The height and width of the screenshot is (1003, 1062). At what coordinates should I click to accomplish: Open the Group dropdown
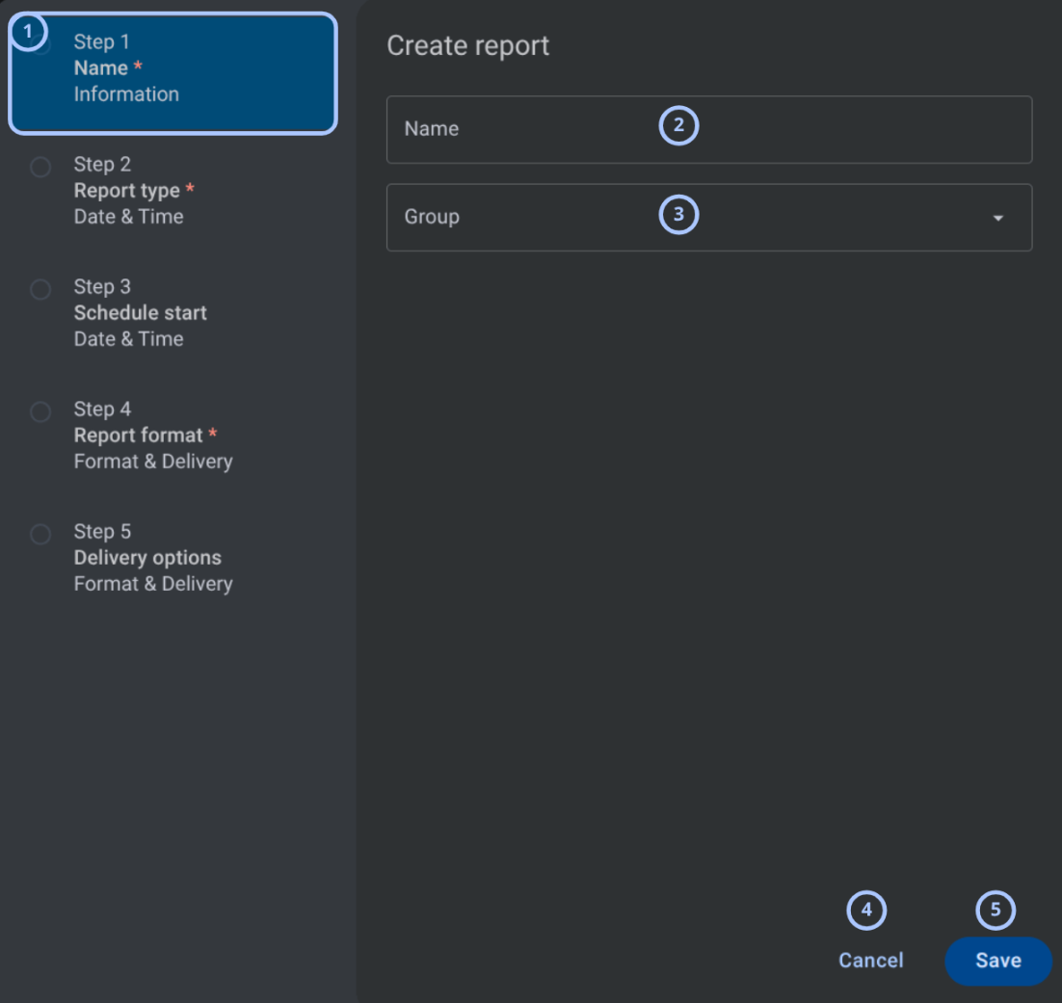point(709,218)
